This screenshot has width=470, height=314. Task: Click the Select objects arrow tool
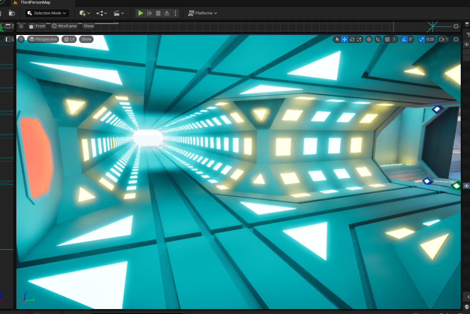pyautogui.click(x=337, y=39)
